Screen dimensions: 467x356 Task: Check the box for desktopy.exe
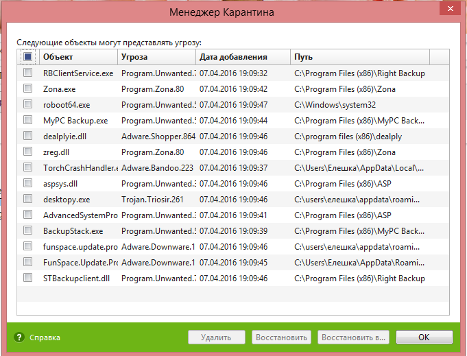click(x=27, y=199)
